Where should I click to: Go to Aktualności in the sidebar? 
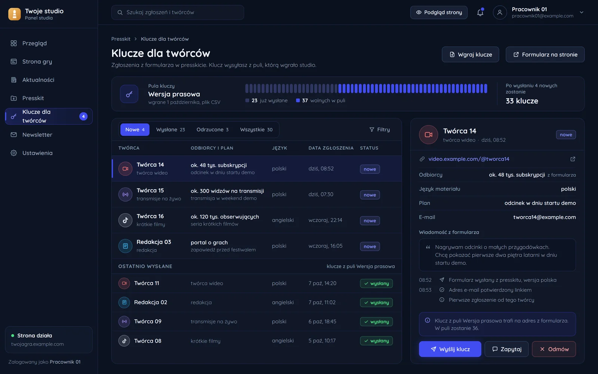pyautogui.click(x=49, y=80)
